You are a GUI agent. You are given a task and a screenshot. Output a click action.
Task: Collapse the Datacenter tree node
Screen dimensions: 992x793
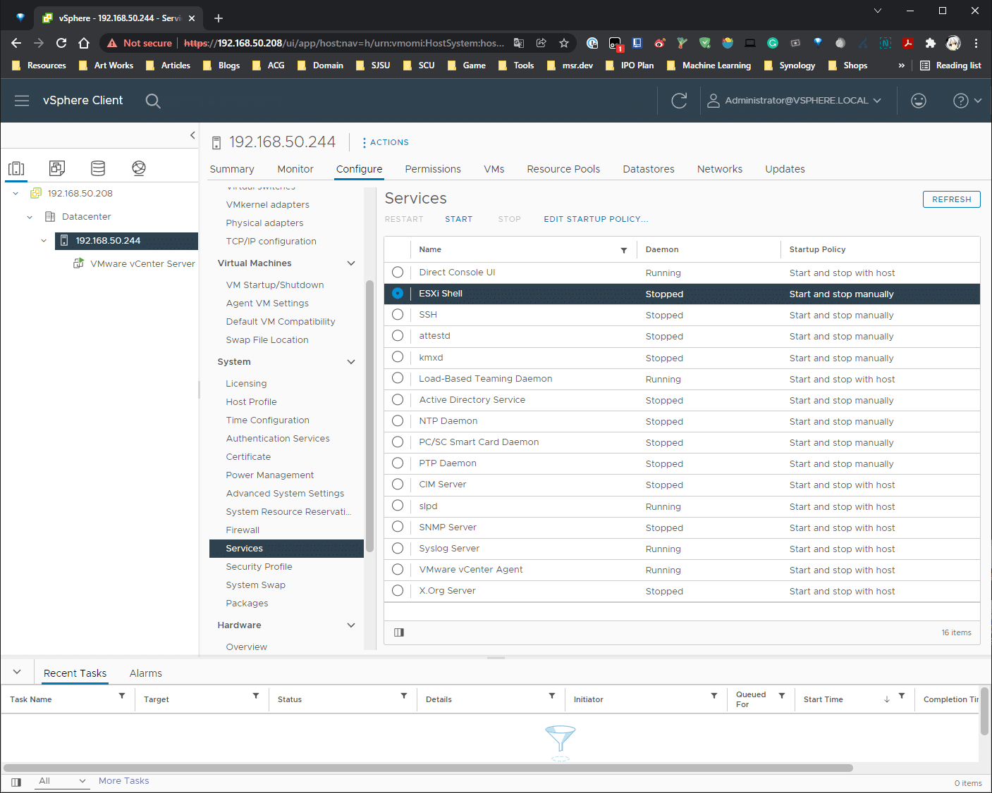30,217
